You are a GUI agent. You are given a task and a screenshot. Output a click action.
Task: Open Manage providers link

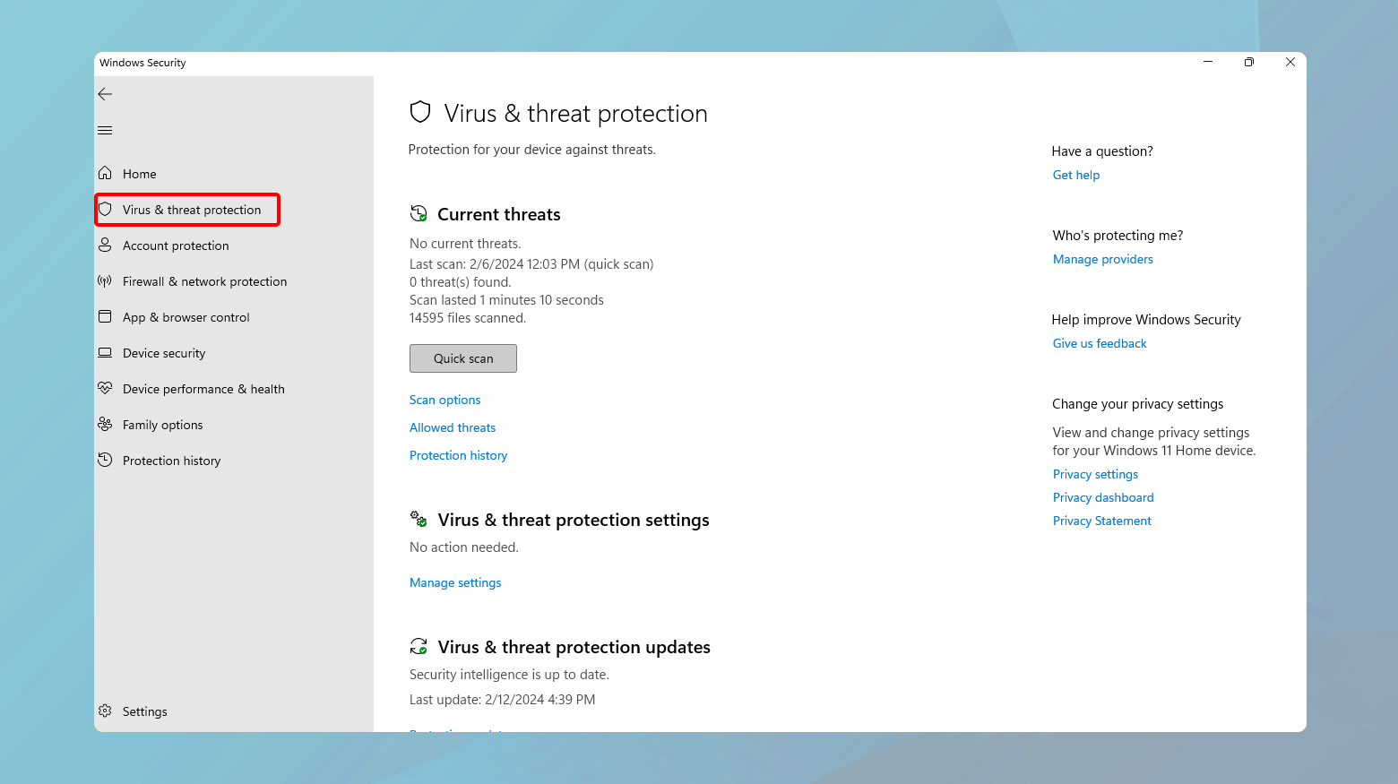(x=1102, y=259)
